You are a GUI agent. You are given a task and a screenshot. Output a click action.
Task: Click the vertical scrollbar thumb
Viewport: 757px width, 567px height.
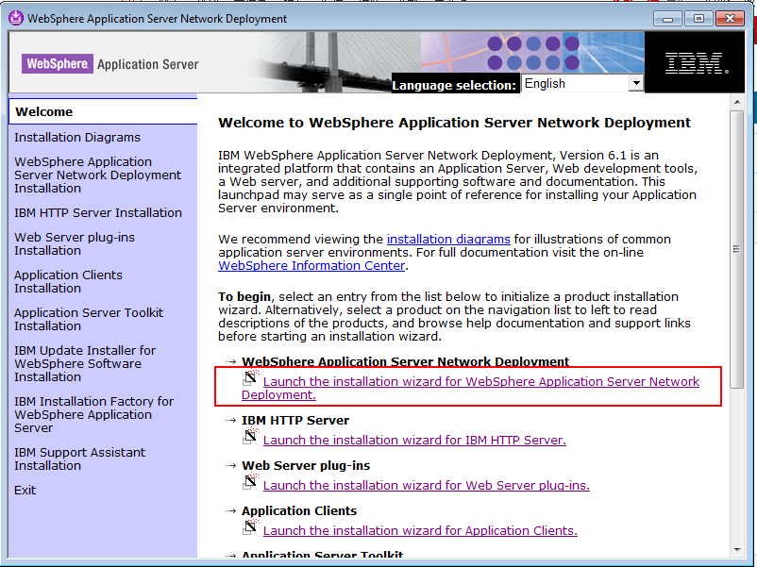737,249
